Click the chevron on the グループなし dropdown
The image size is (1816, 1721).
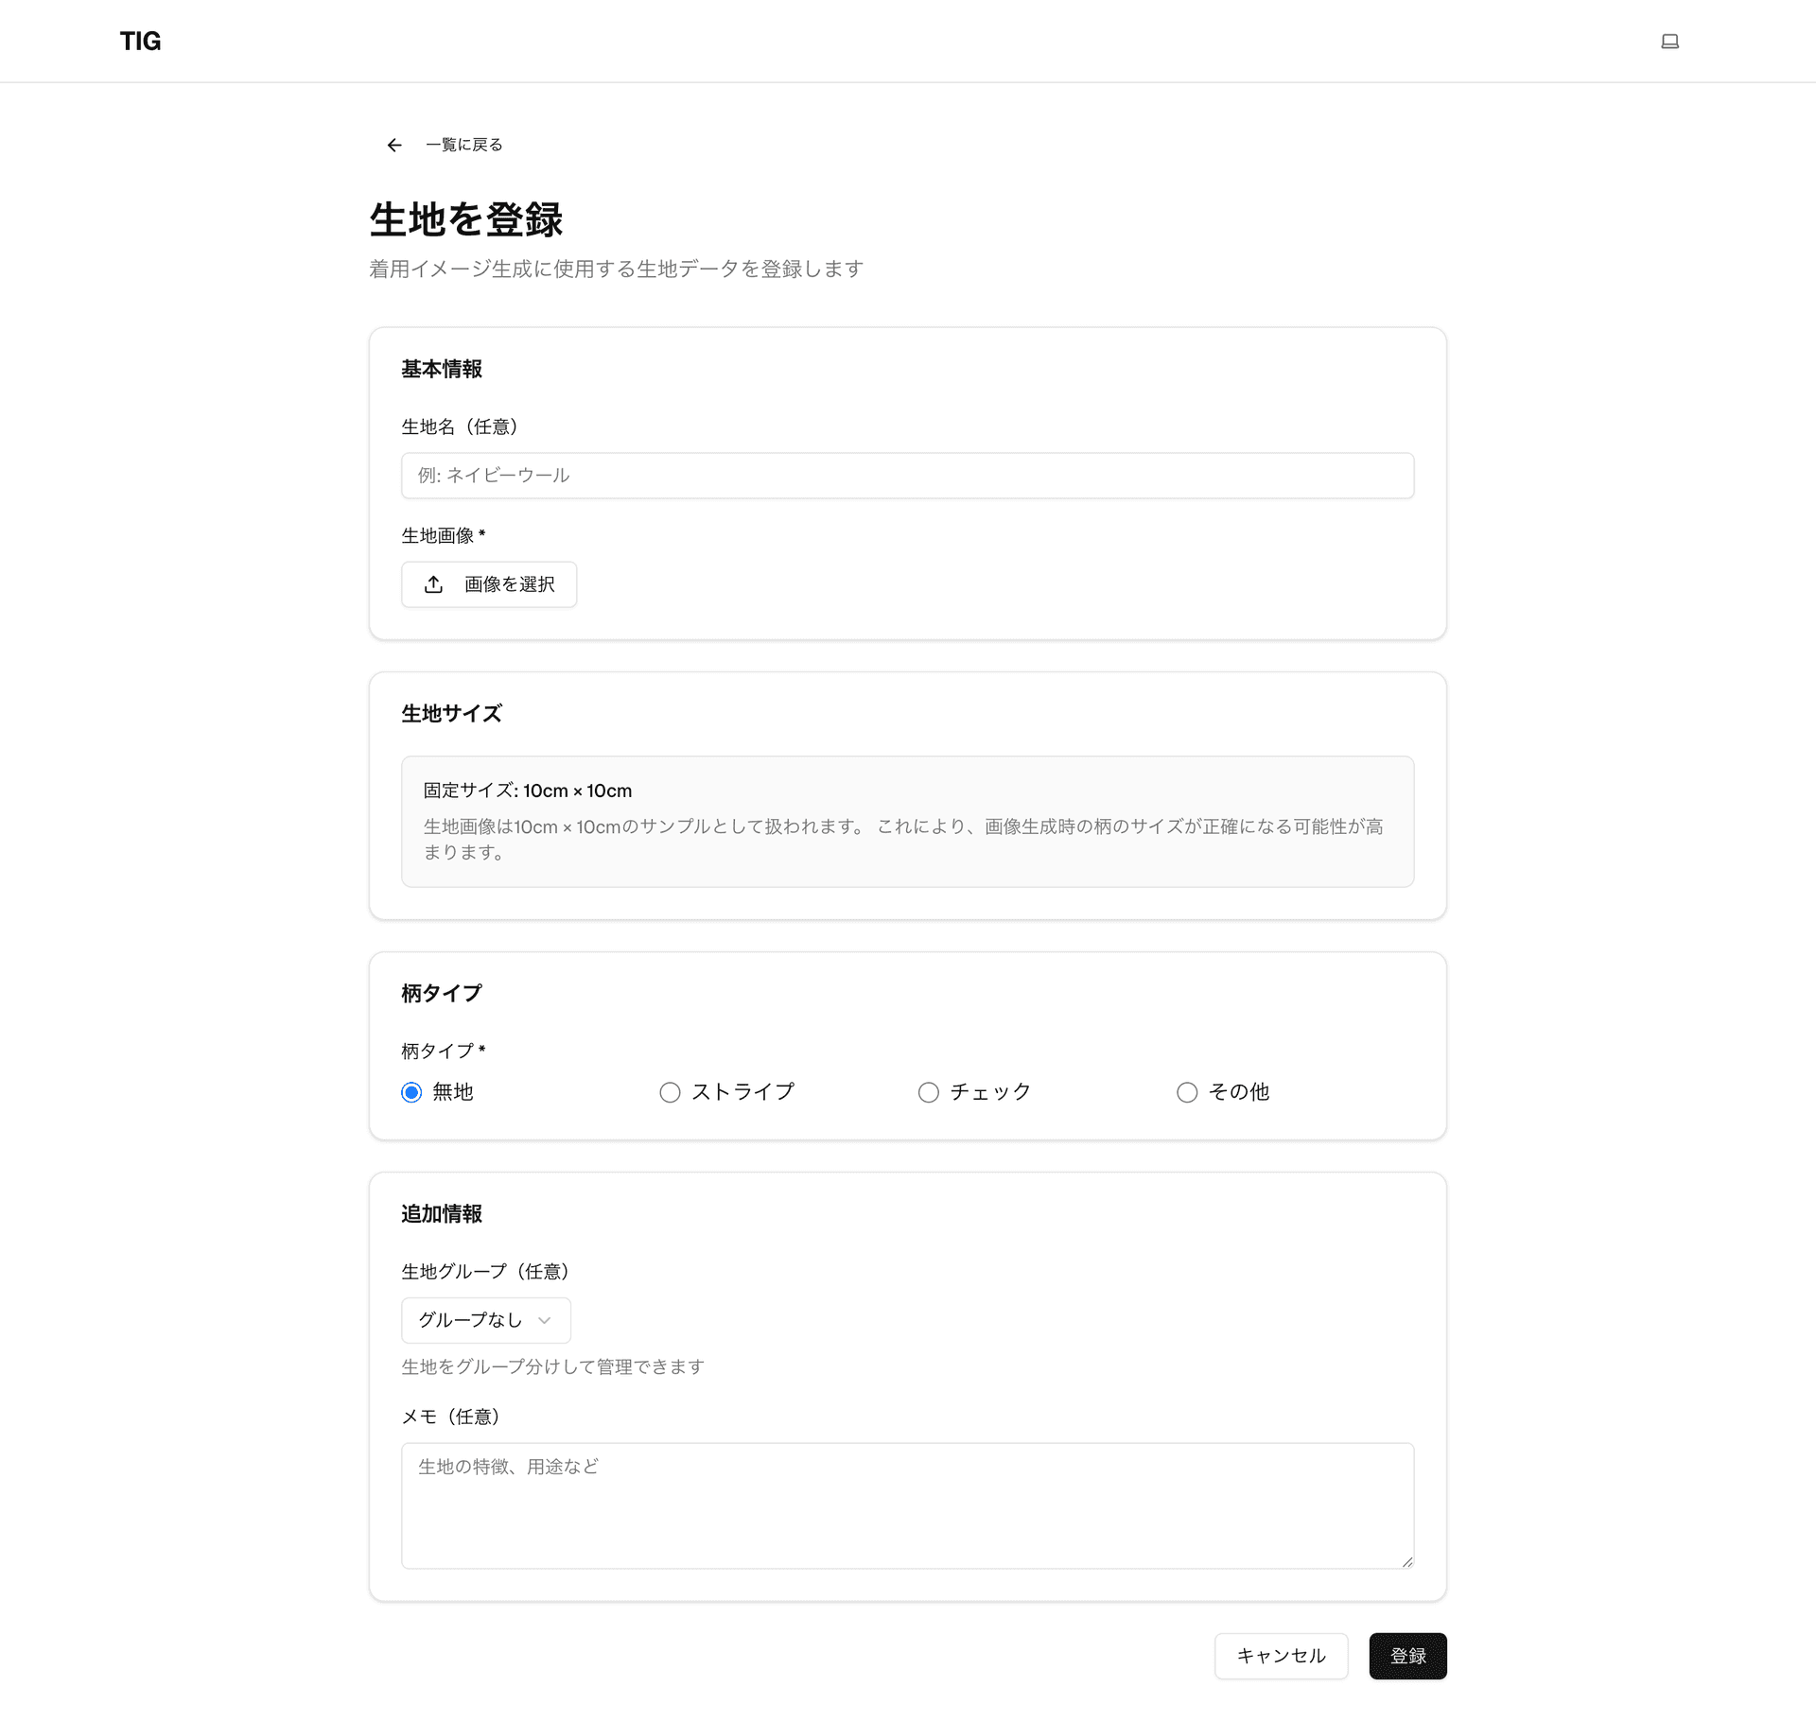tap(544, 1320)
